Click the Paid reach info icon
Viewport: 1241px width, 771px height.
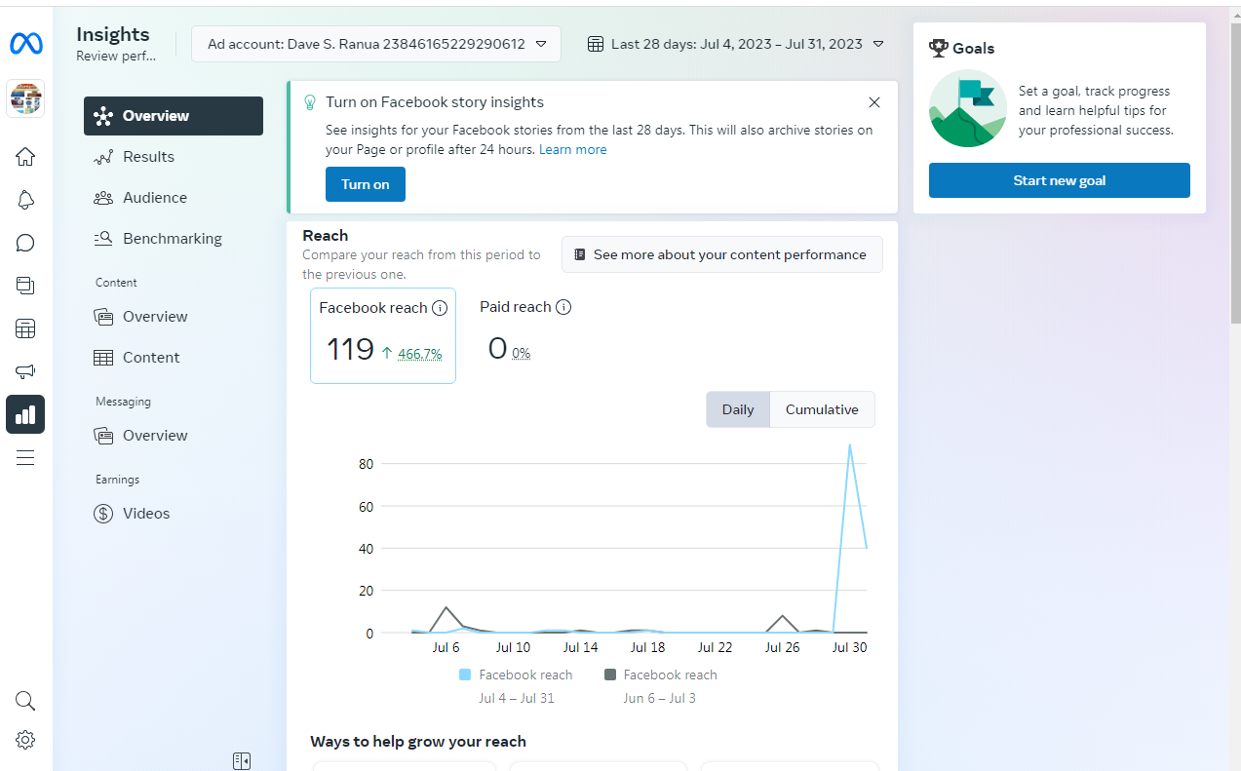563,307
